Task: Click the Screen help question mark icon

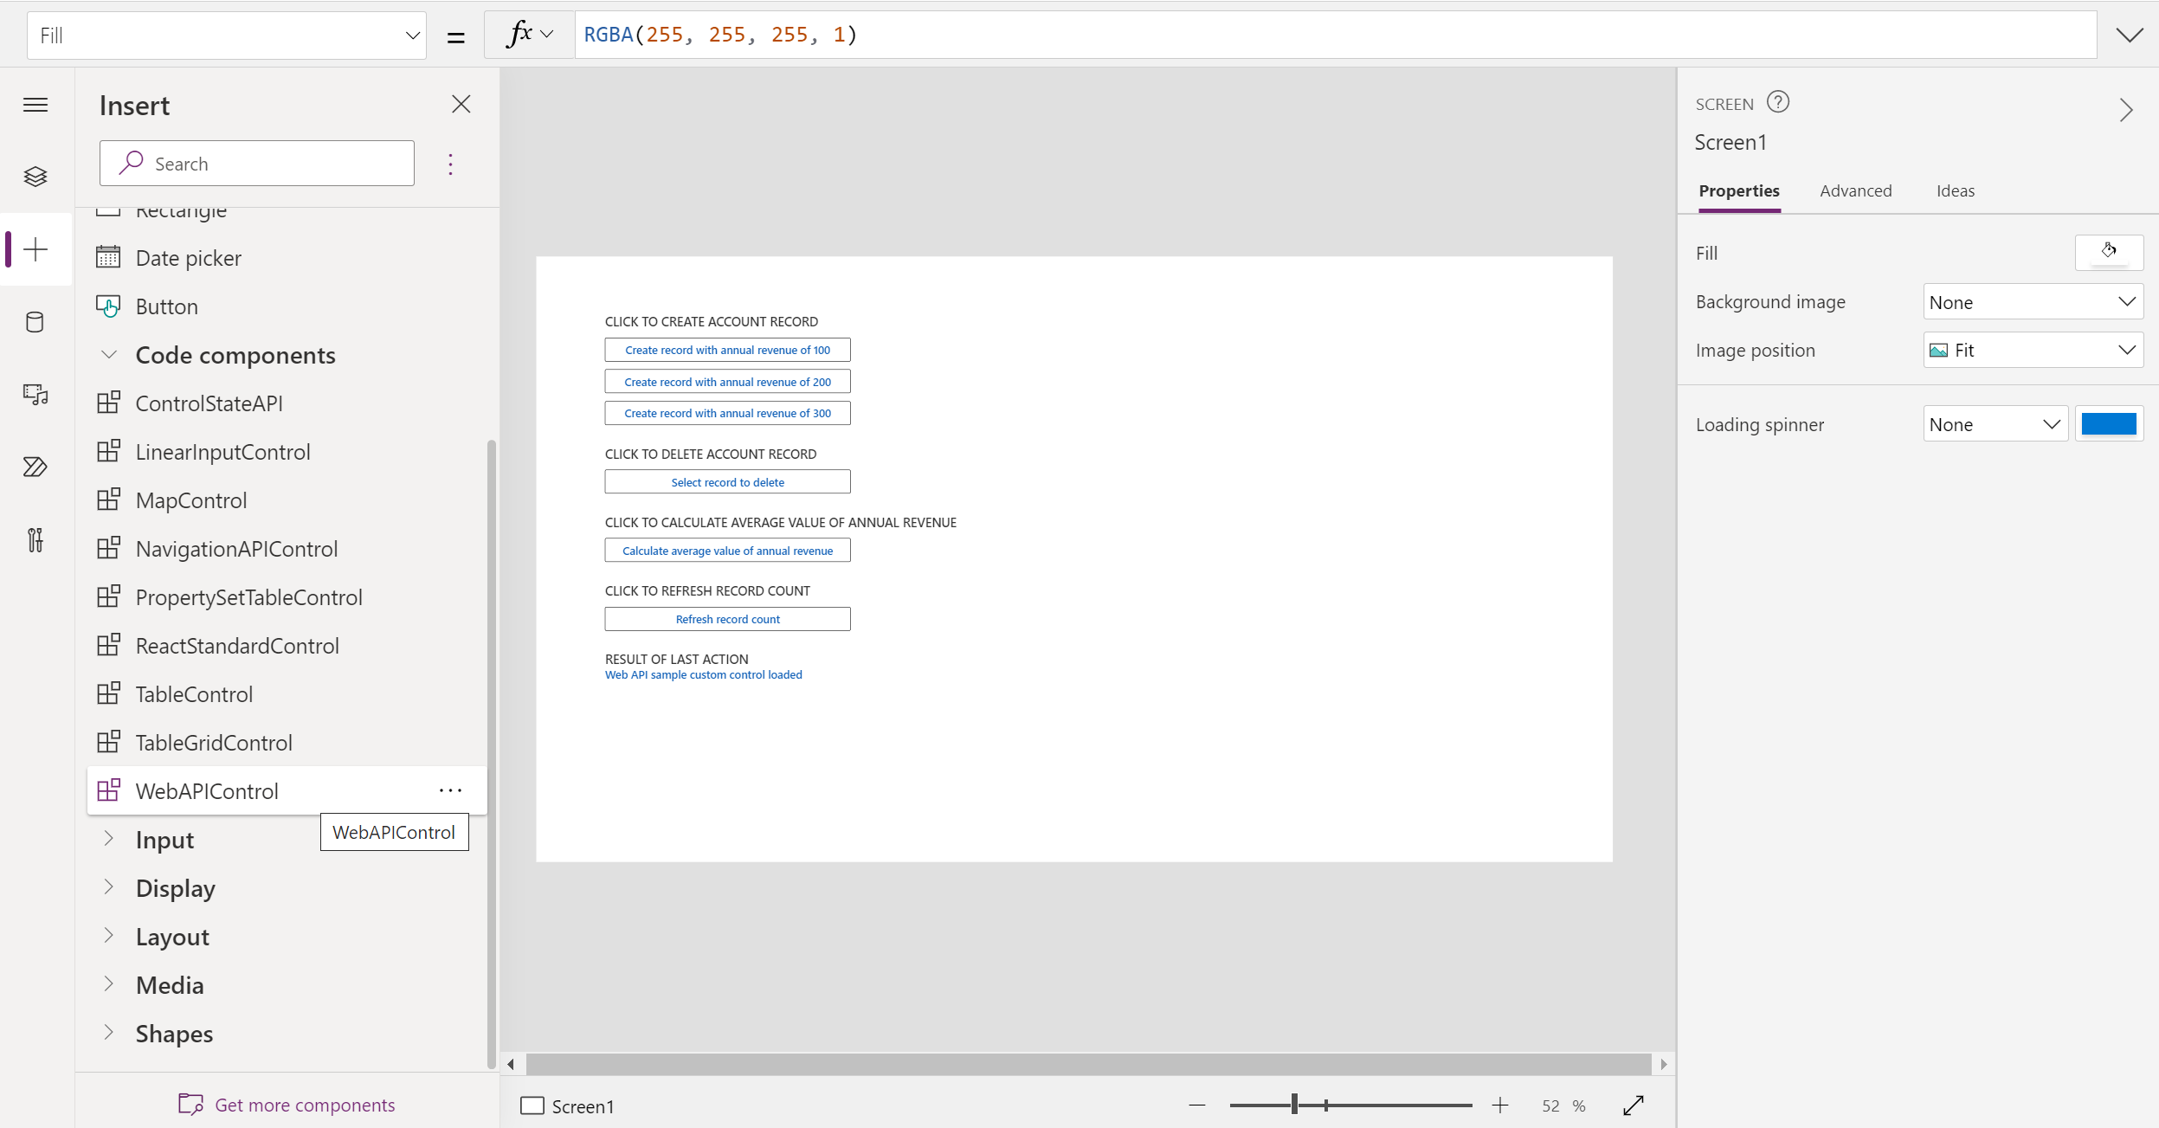Action: tap(1780, 101)
